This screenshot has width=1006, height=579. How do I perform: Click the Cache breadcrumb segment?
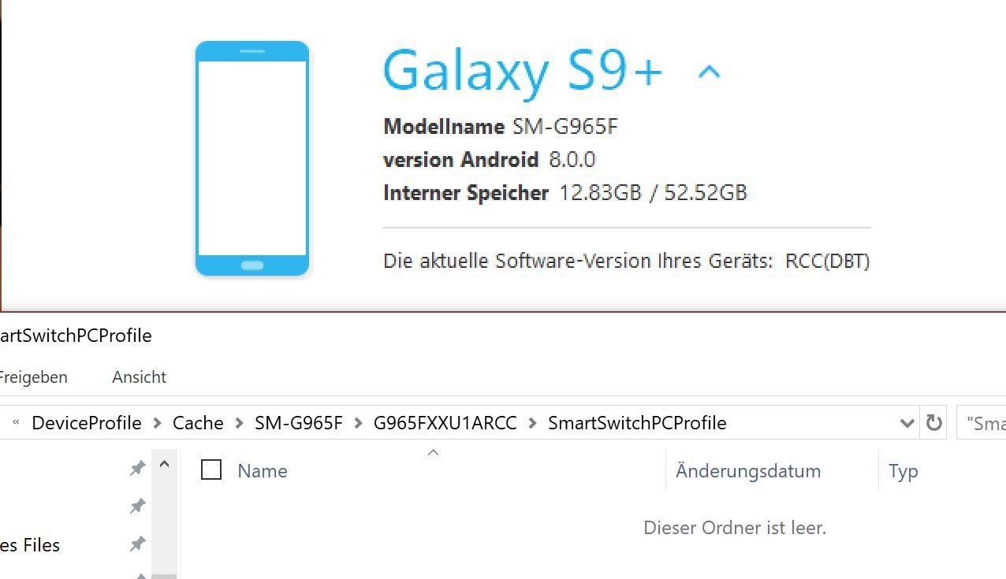pos(198,423)
